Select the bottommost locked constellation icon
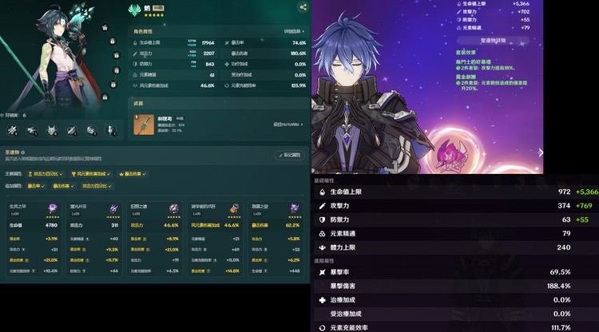The width and height of the screenshot is (599, 332). pyautogui.click(x=105, y=97)
